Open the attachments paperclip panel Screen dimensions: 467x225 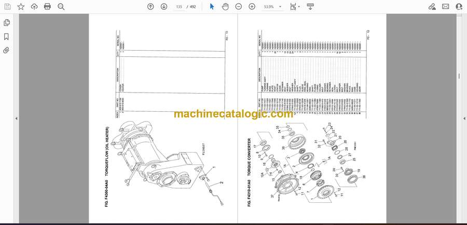[6, 50]
